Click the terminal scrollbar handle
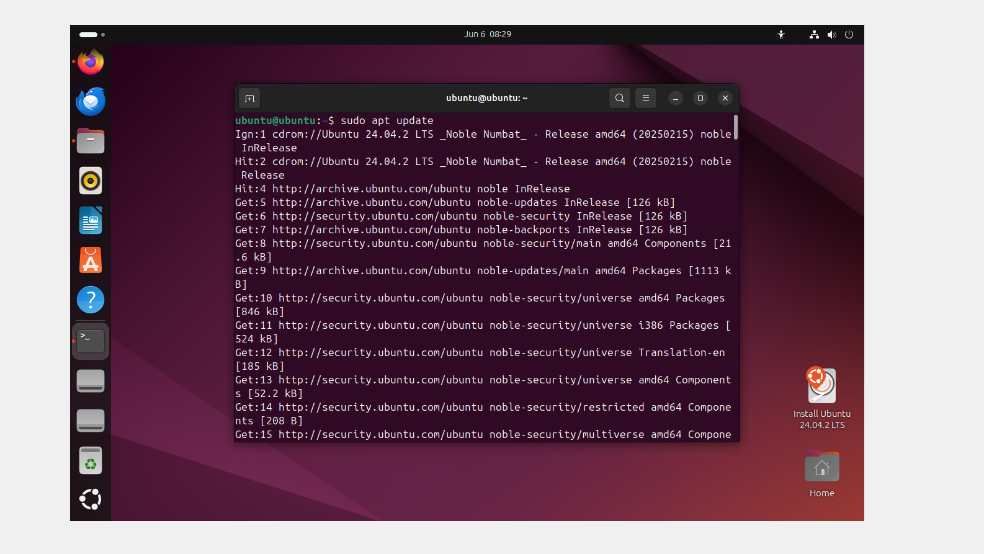The height and width of the screenshot is (554, 984). [x=736, y=127]
